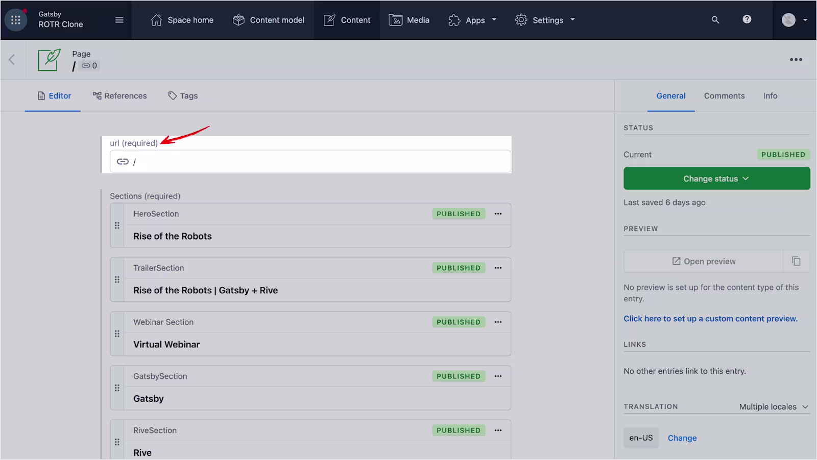Click into the url input field
The height and width of the screenshot is (460, 817).
(x=310, y=162)
